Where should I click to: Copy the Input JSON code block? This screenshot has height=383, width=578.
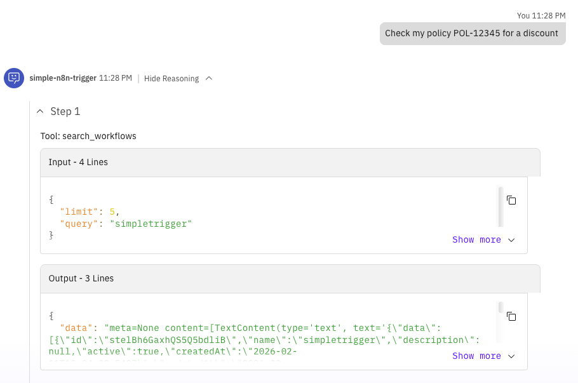point(511,200)
